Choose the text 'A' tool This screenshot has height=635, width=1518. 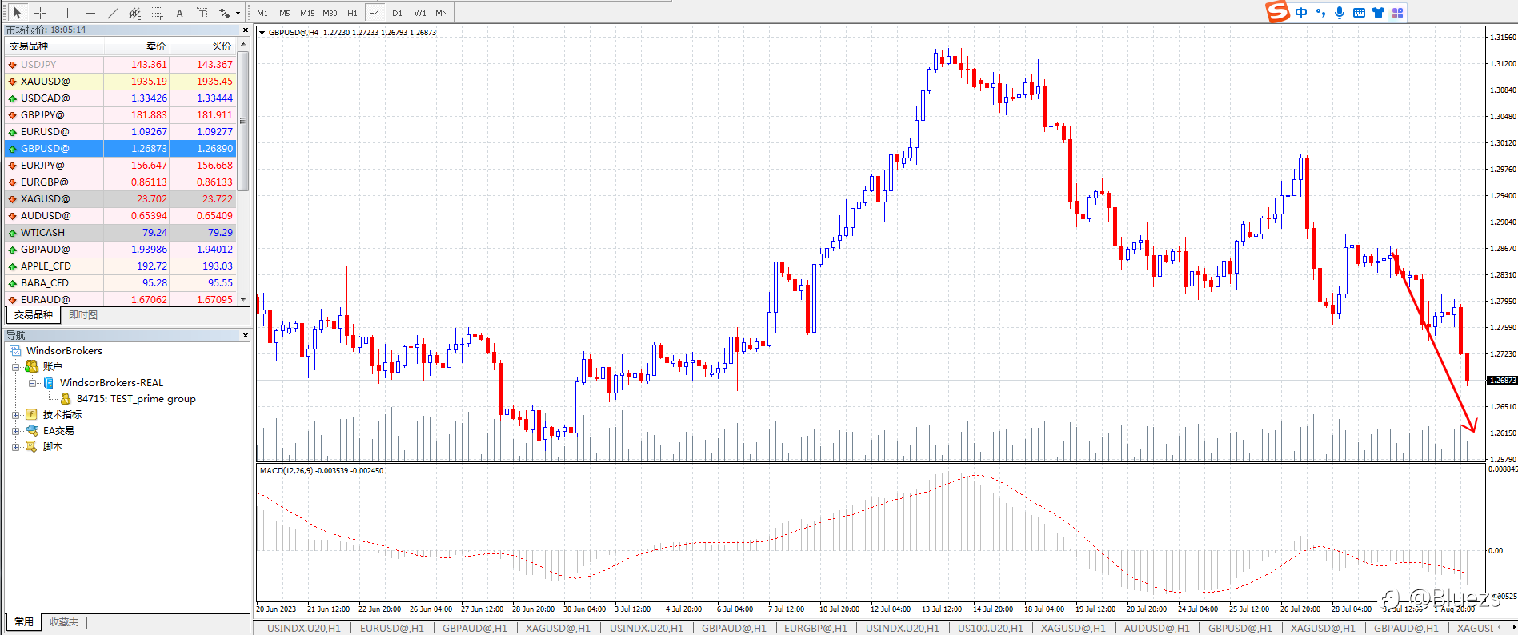179,12
